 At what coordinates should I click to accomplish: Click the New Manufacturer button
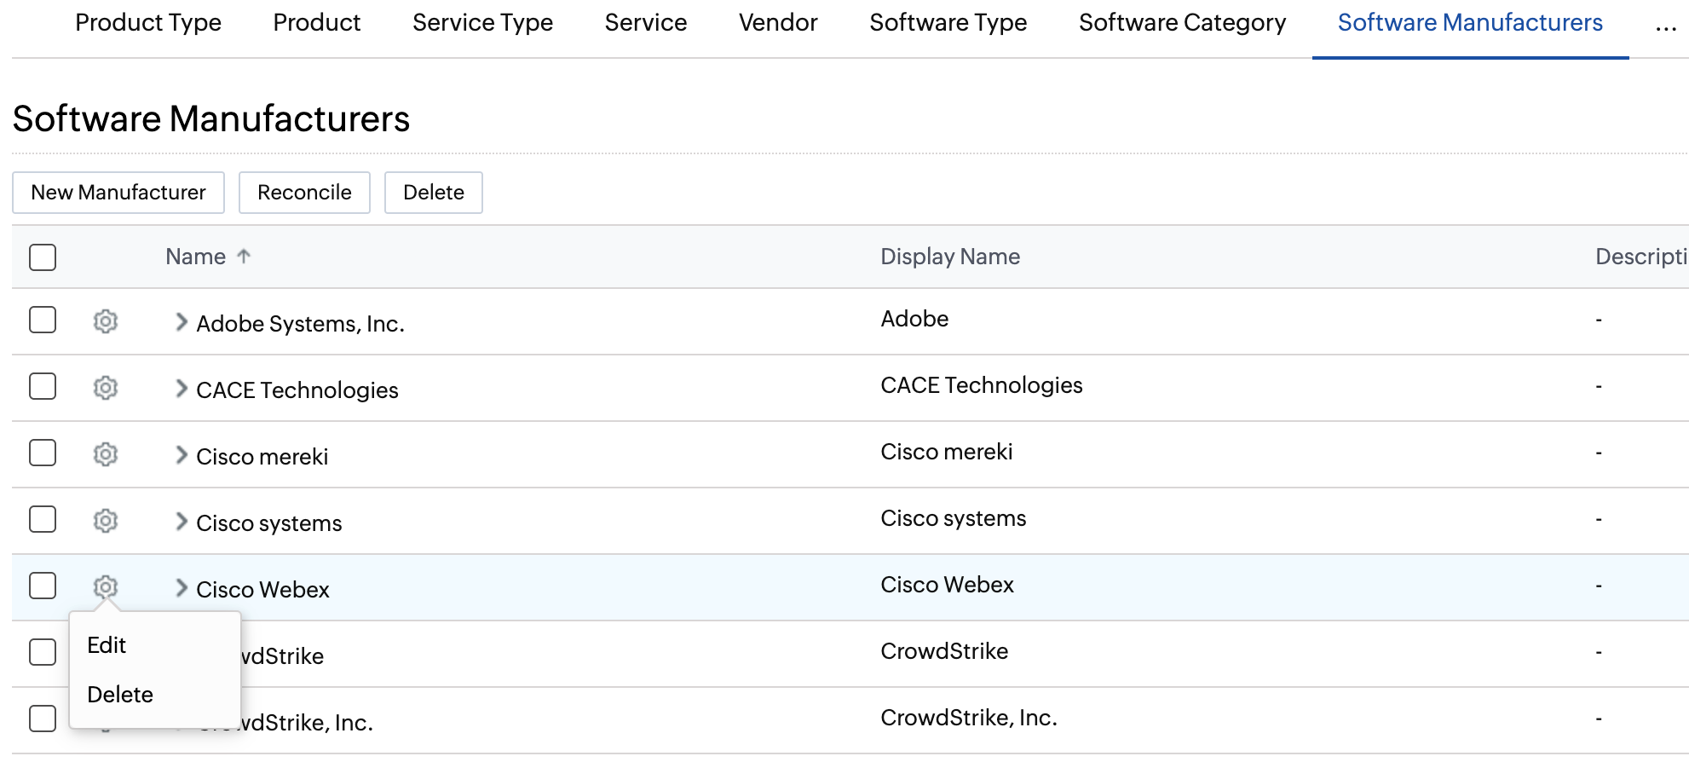(118, 193)
